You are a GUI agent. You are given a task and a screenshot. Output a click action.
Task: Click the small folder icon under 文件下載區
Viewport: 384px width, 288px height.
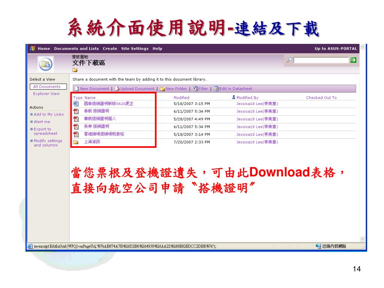point(75,70)
